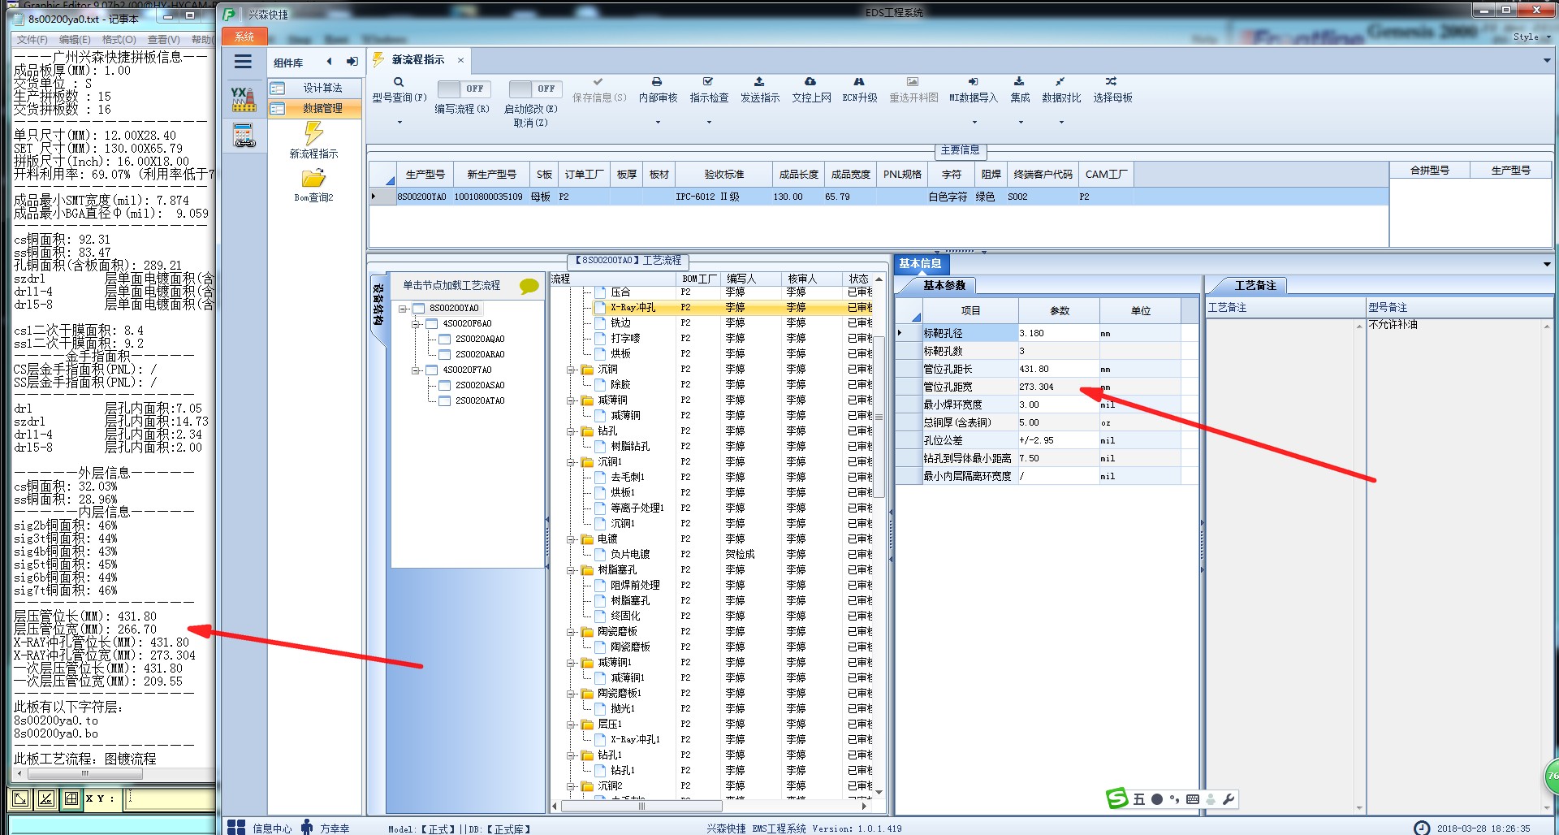Open 文件(F) menu in Notepad
This screenshot has height=835, width=1559.
(32, 39)
